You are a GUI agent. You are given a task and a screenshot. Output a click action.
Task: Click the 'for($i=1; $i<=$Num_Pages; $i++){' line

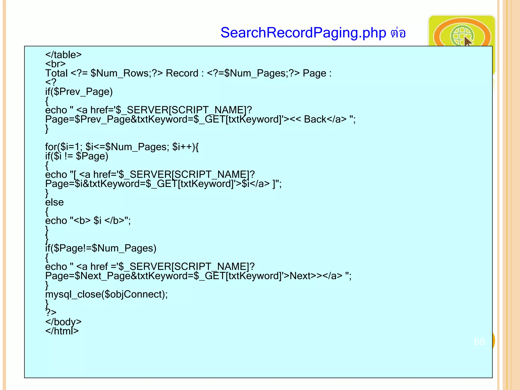click(x=122, y=147)
